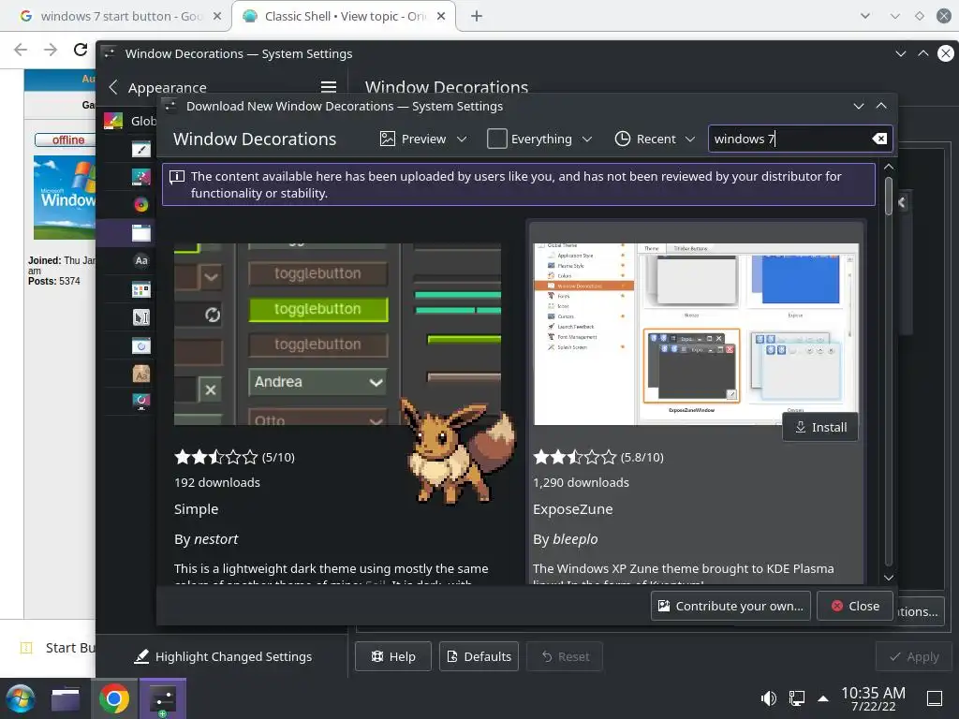Open the Everything filter dropdown
Screen dimensions: 959x719
(540, 139)
